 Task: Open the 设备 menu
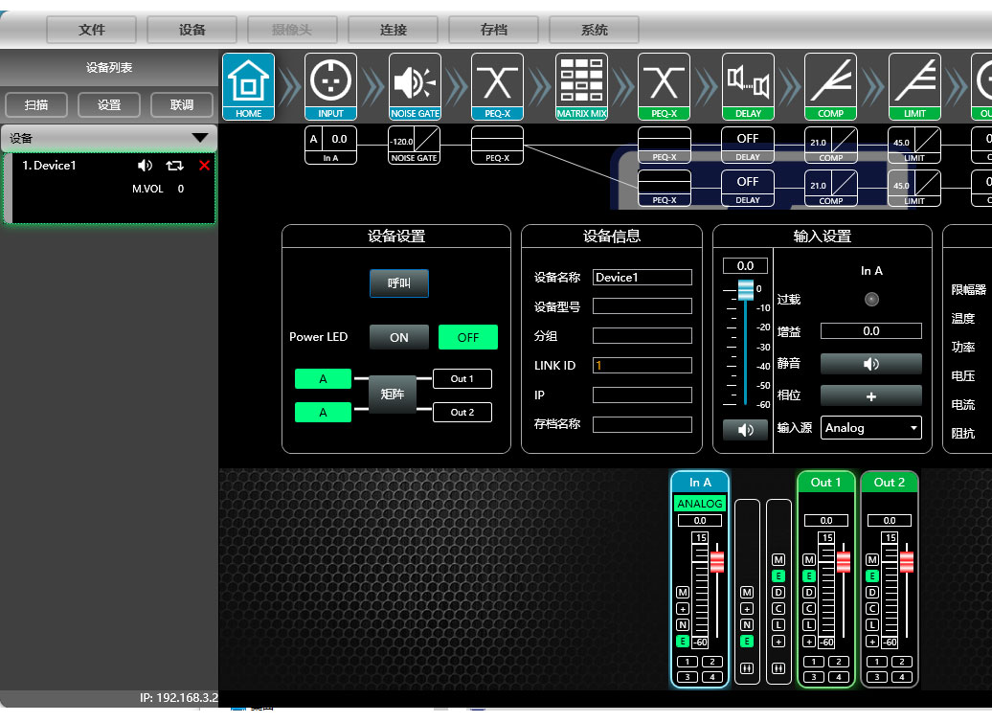[x=192, y=30]
